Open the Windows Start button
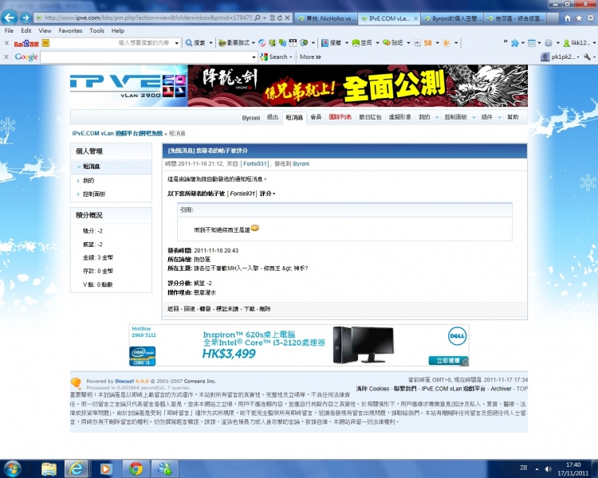The height and width of the screenshot is (478, 598). tap(11, 469)
